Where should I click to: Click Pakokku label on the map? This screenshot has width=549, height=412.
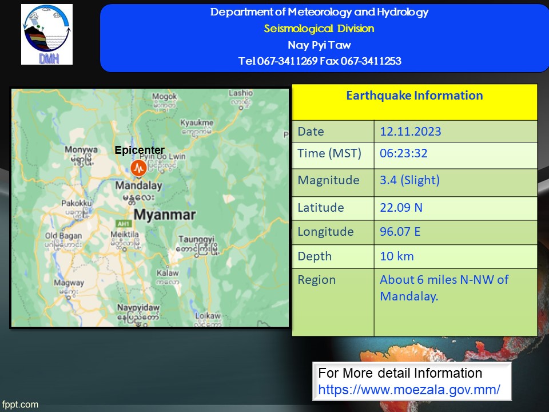[x=76, y=203]
